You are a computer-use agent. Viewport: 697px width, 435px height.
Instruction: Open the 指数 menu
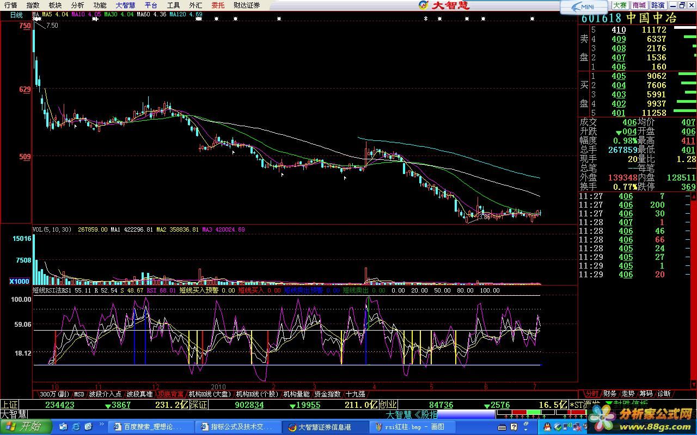point(33,5)
